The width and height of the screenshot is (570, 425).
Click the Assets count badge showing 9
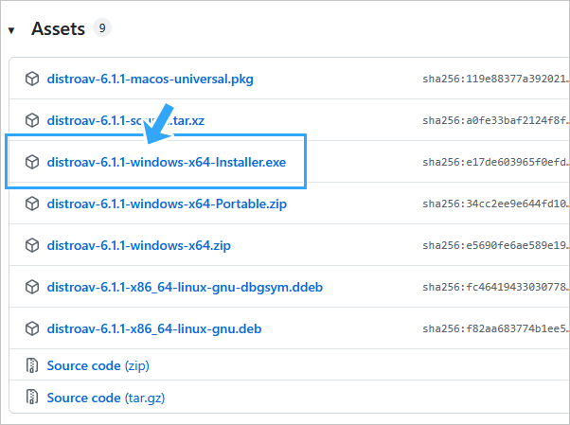click(102, 28)
